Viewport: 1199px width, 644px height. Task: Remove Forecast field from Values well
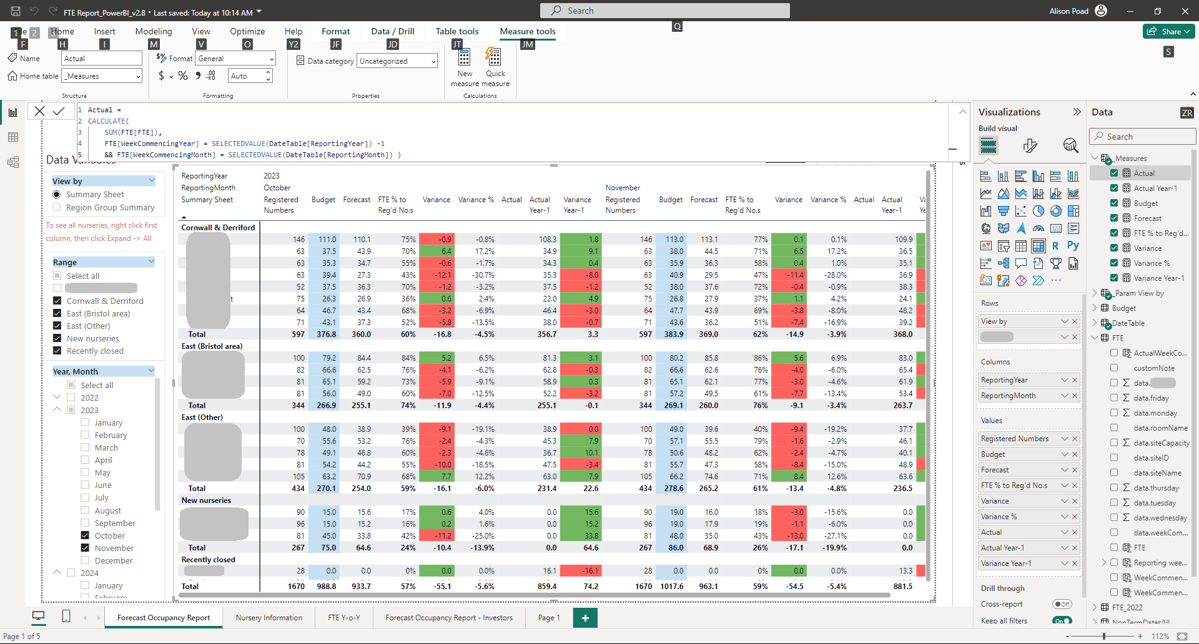(1075, 470)
